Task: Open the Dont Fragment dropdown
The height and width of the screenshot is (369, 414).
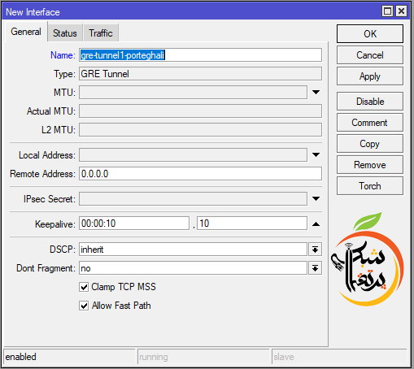Action: (315, 268)
